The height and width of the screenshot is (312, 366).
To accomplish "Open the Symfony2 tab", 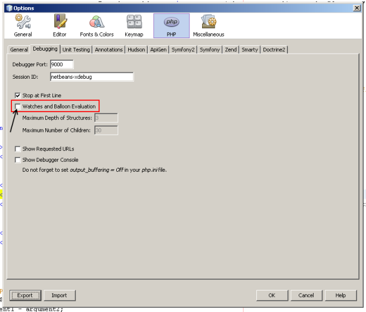I will coord(183,50).
